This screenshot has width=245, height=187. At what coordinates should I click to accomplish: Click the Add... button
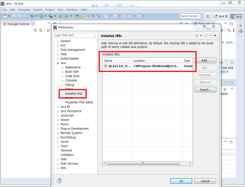coord(205,61)
